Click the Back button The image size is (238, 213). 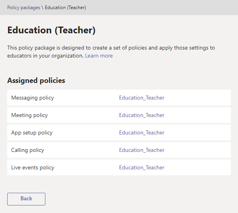click(26, 199)
